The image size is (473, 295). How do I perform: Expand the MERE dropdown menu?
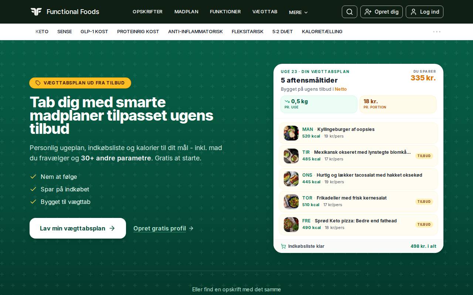click(298, 12)
